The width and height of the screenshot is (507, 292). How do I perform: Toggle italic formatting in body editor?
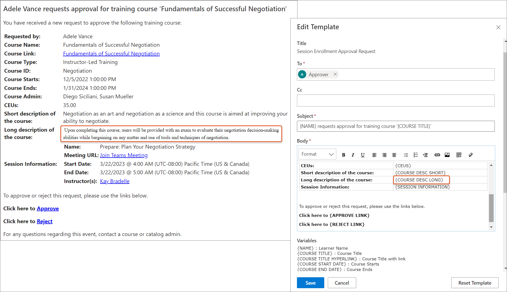(x=353, y=155)
